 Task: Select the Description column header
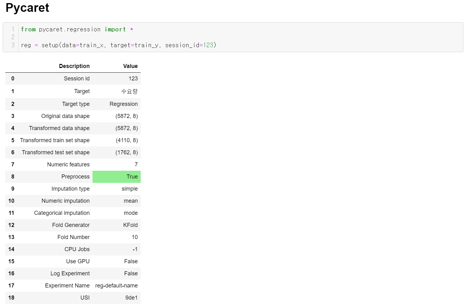click(74, 66)
